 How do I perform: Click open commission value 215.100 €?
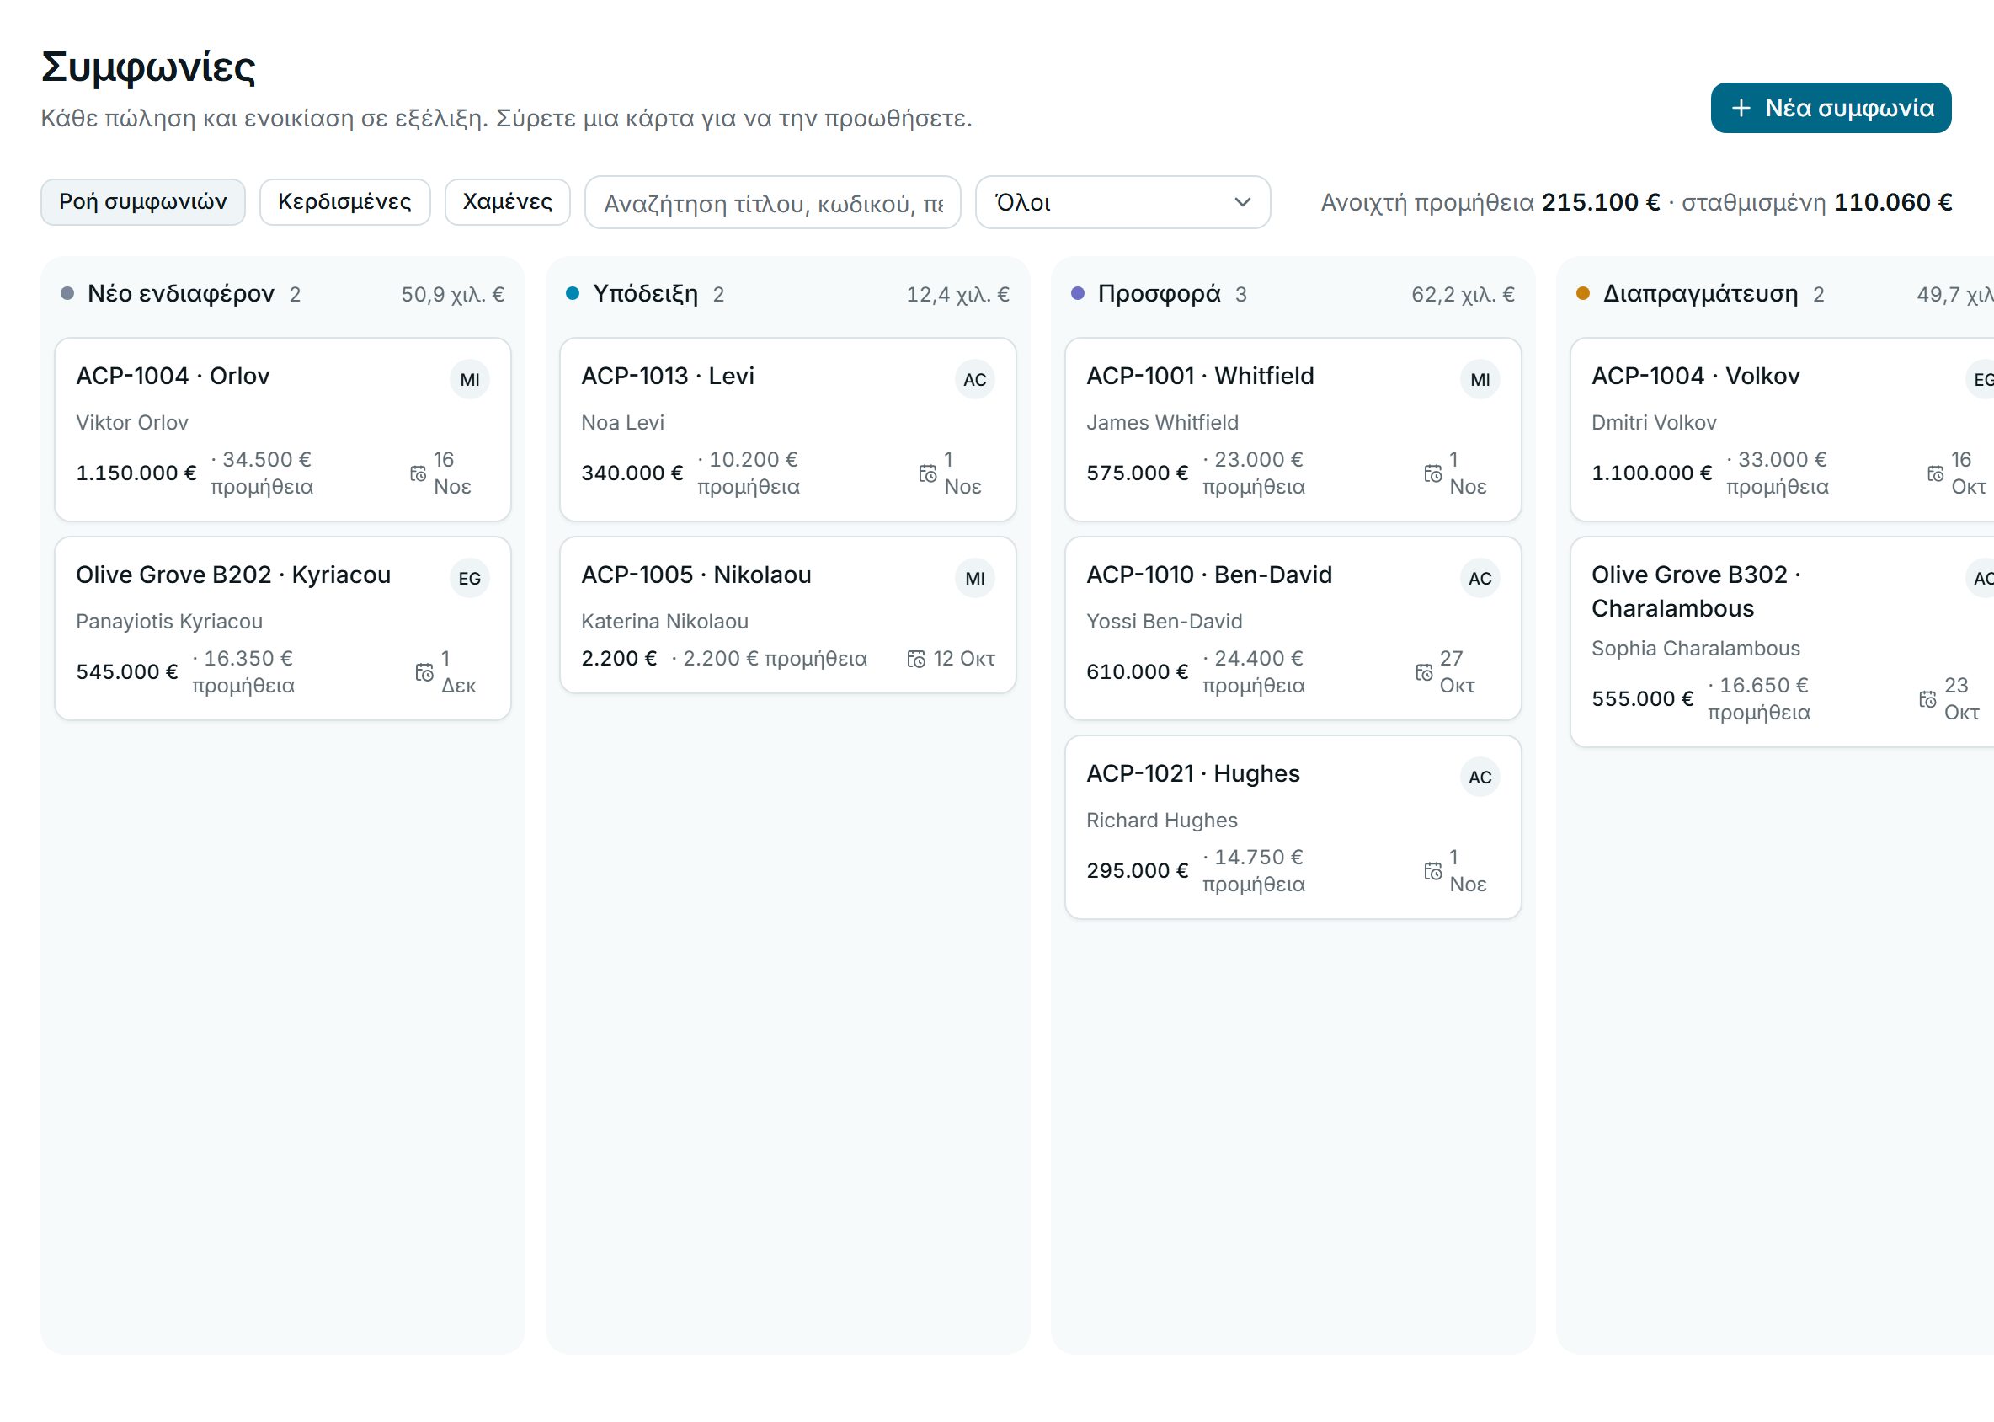(1601, 202)
